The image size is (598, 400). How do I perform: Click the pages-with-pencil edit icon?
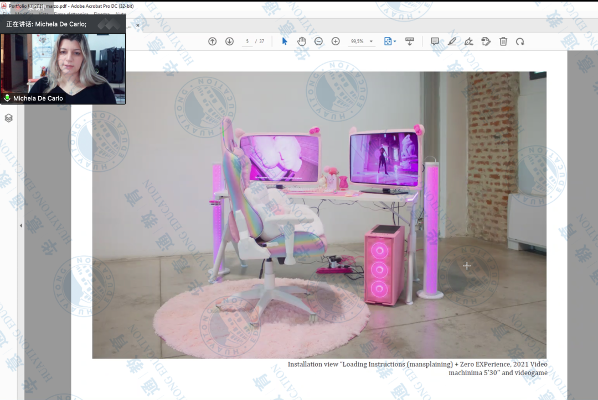coord(486,41)
